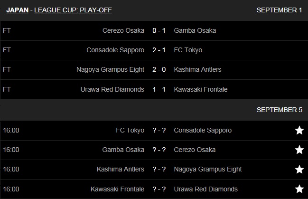The height and width of the screenshot is (199, 308).
Task: Select Gamba Osaka in the September 1 results
Action: (195, 30)
